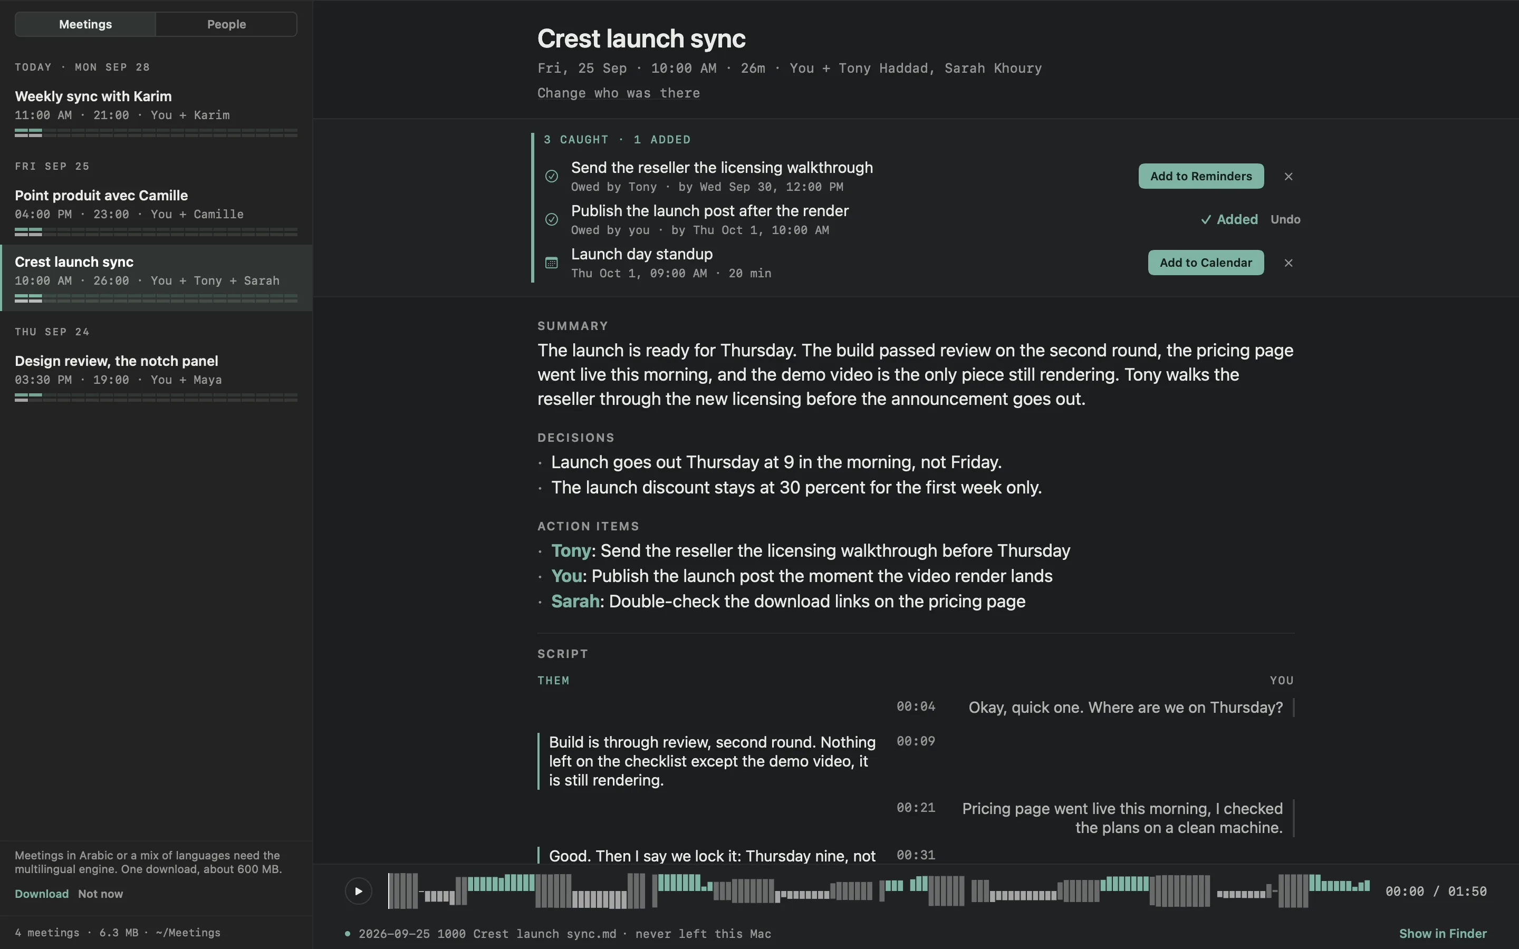Select the Meetings tab

[85, 24]
